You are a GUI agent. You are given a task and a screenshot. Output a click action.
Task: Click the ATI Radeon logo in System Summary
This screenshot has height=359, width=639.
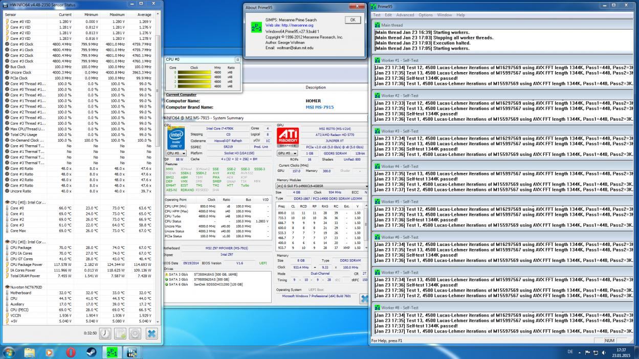(x=288, y=137)
